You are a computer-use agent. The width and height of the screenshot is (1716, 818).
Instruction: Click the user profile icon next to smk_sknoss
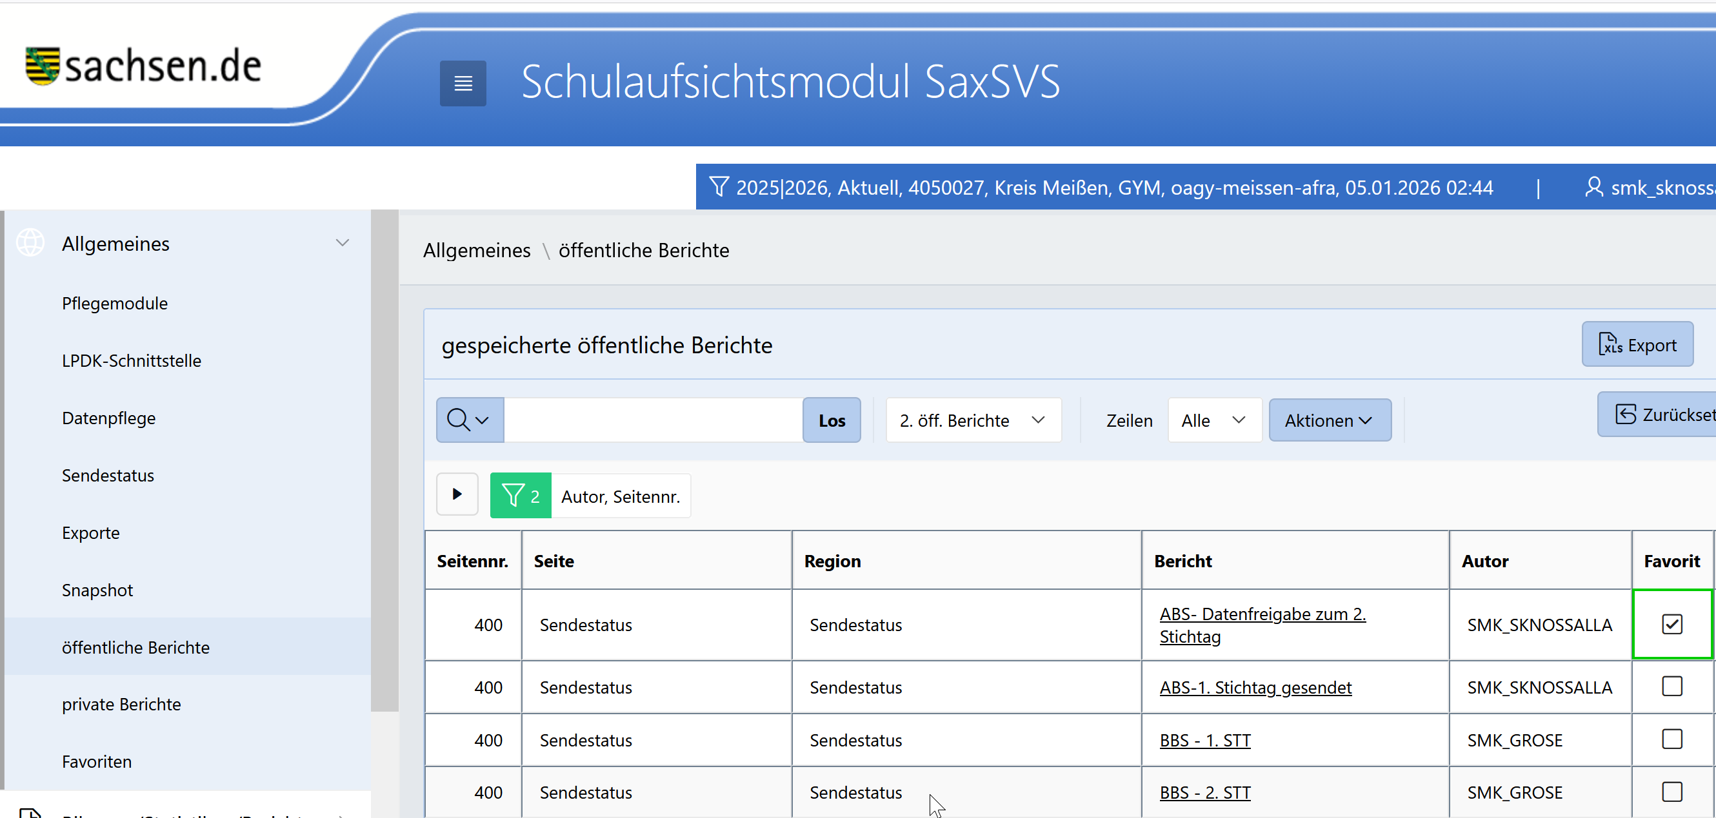pos(1593,187)
